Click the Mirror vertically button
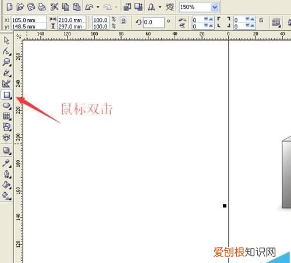 click(182, 26)
